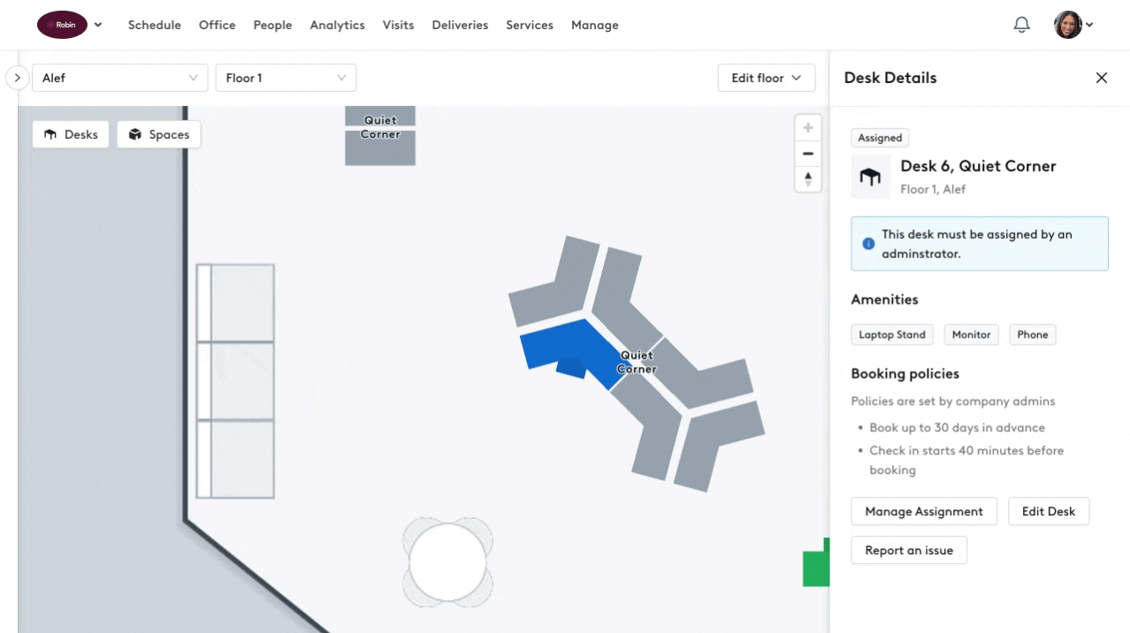This screenshot has height=633, width=1130.
Task: Zoom in on the floor map
Action: click(x=807, y=127)
